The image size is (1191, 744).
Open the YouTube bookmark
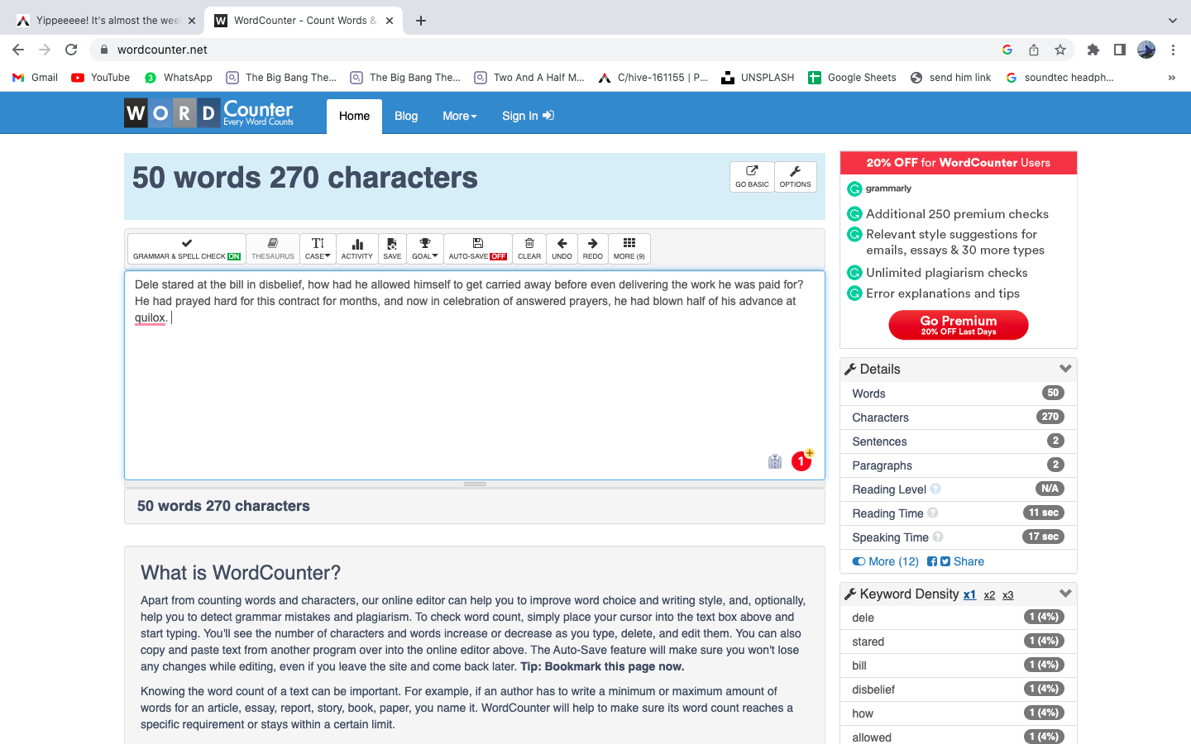click(x=100, y=78)
